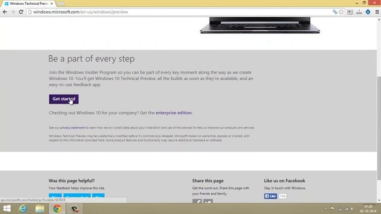The width and height of the screenshot is (381, 214).
Task: Click the 'Share this page' heading
Action: 208,181
